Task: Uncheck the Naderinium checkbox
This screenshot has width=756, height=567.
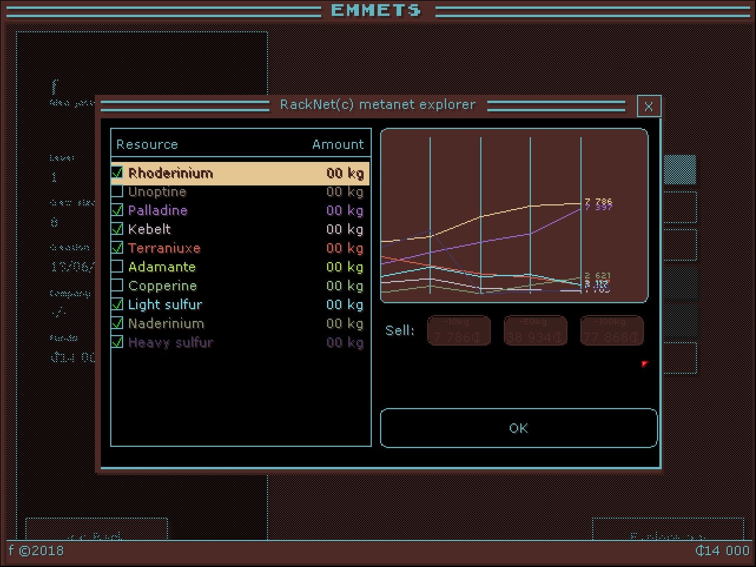Action: (x=117, y=324)
